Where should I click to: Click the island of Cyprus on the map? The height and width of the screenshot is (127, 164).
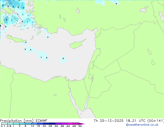pos(77,44)
